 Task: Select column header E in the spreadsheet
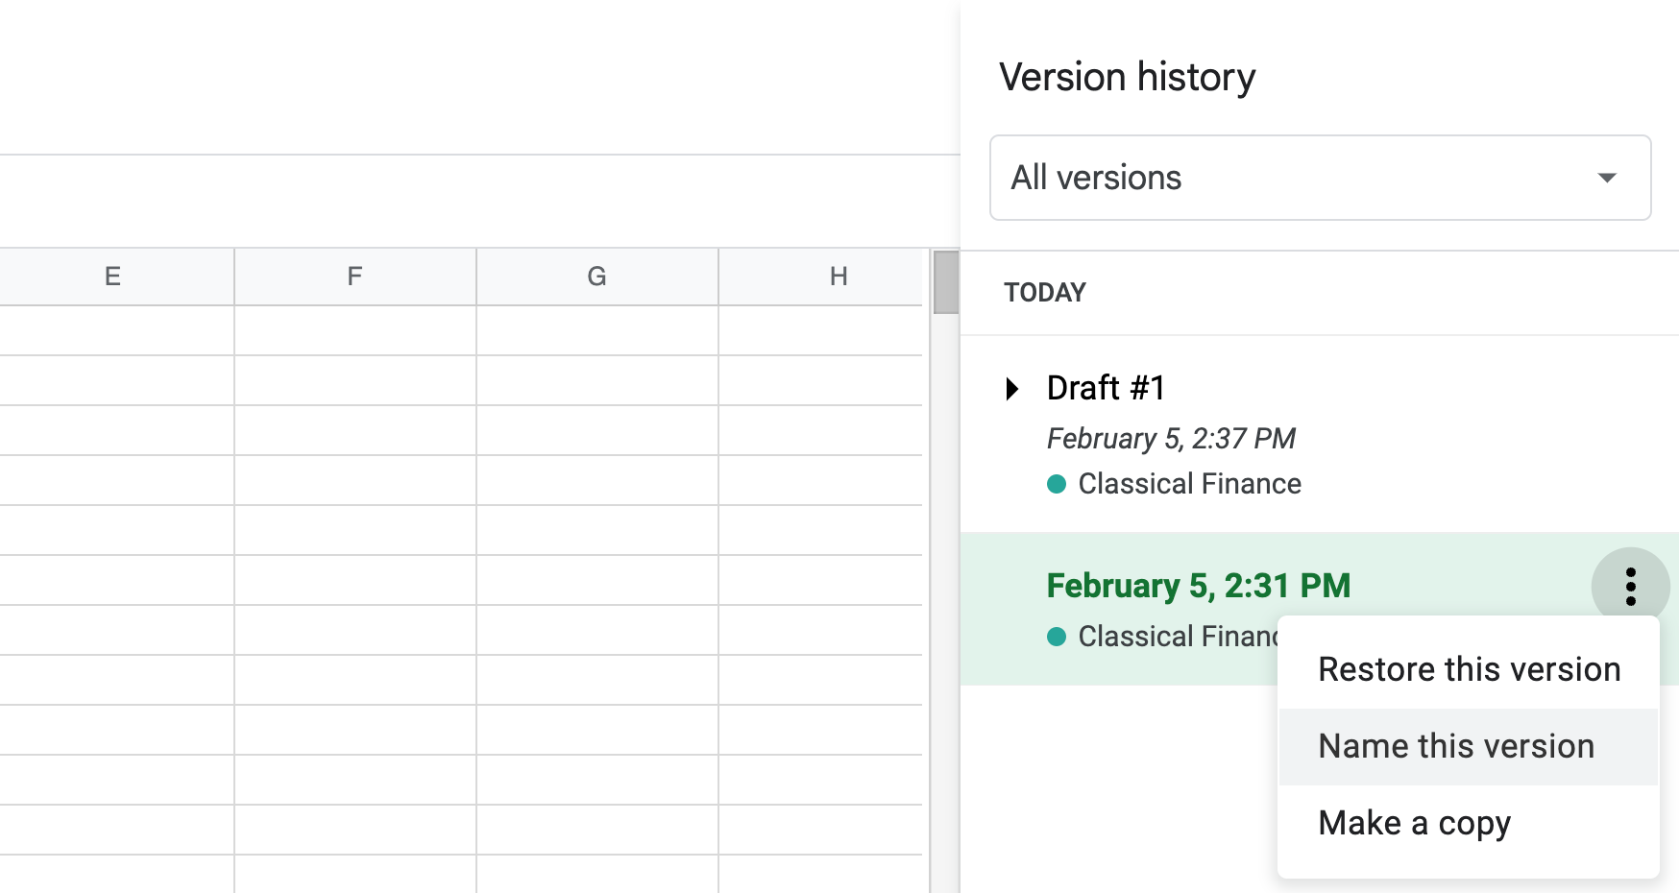pos(112,277)
